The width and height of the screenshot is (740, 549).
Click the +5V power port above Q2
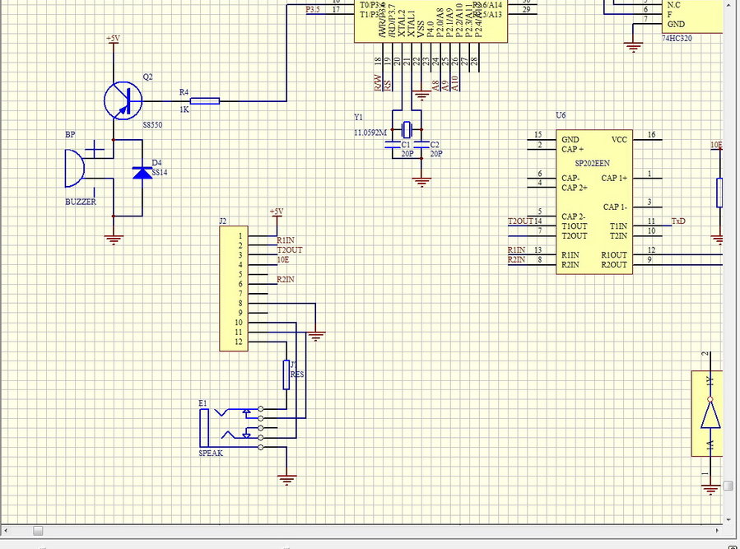[113, 40]
